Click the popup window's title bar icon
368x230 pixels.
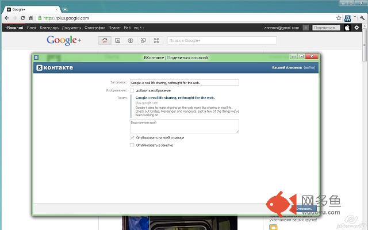36,57
